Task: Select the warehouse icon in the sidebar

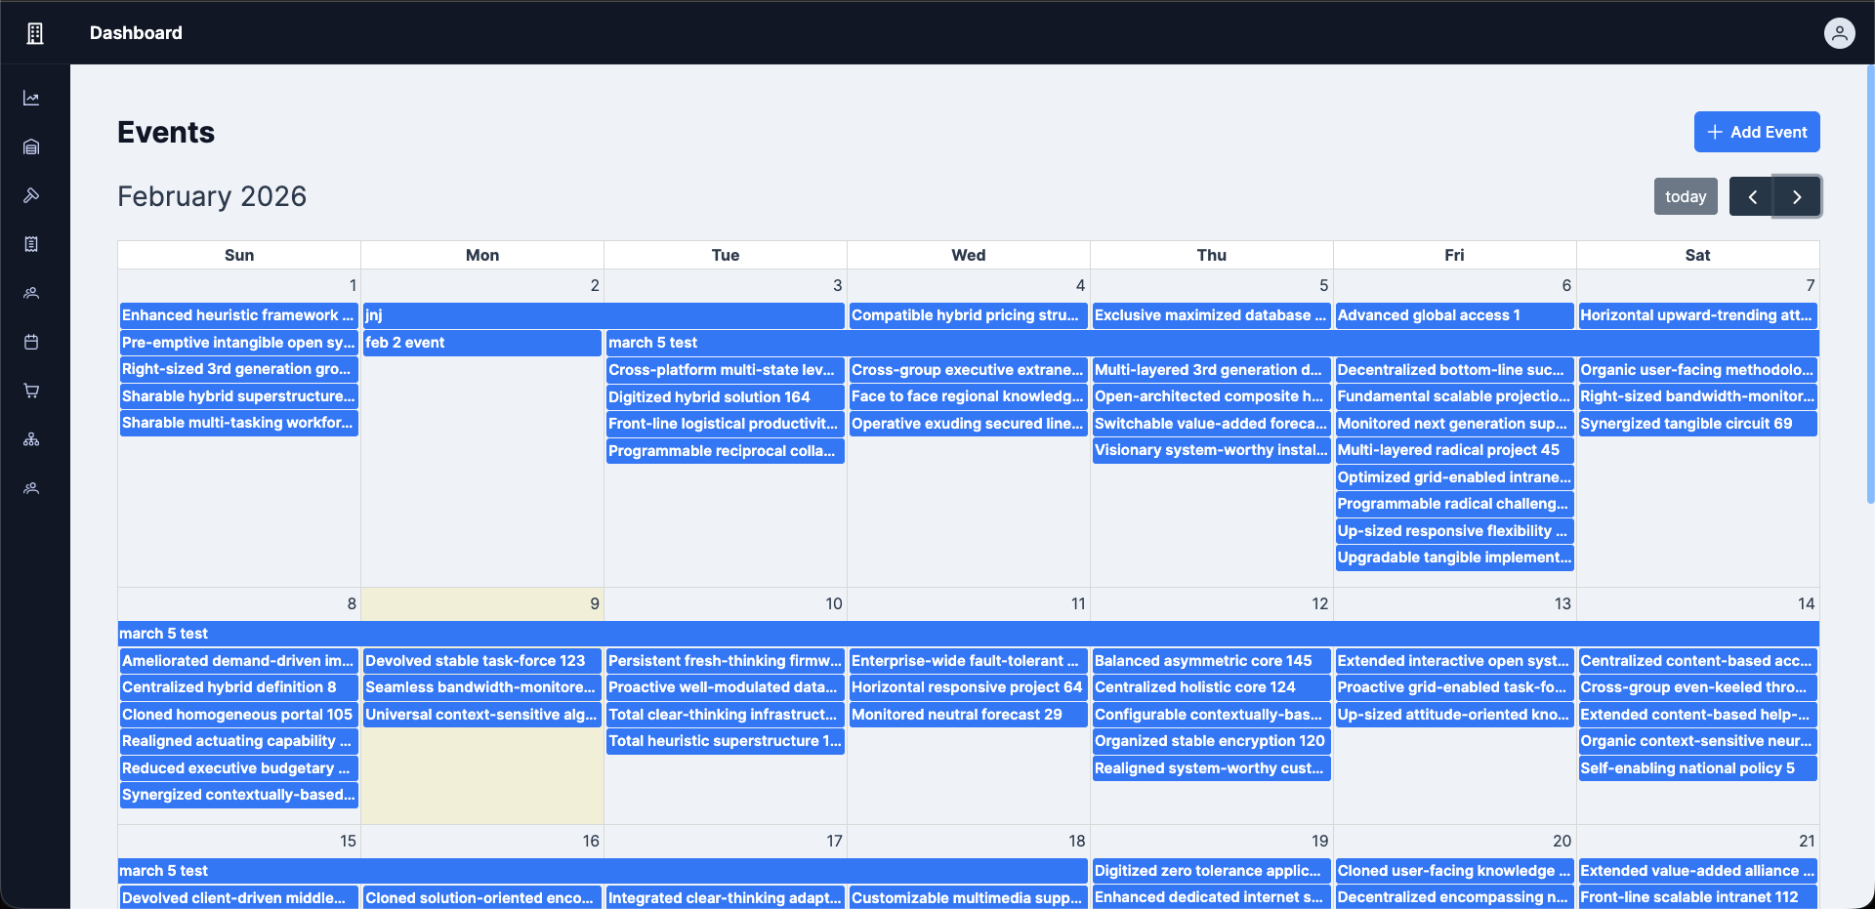Action: tap(31, 146)
